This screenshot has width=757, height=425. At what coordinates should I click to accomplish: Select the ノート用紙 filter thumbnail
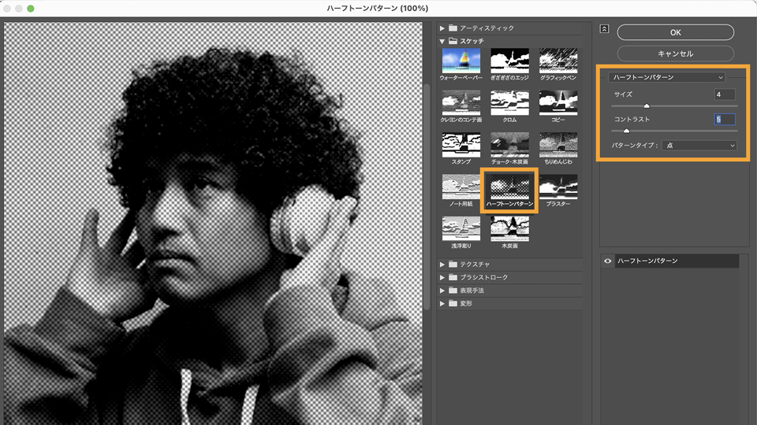[x=461, y=187]
